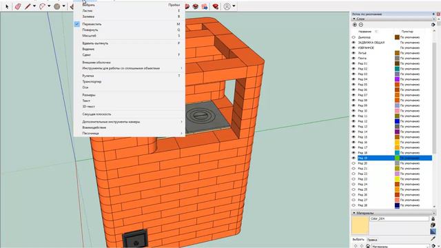The image size is (441, 248).
Task: Click the default material cube icon
Action: click(x=433, y=225)
